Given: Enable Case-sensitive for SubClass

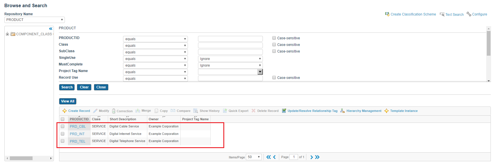Looking at the screenshot, I should (x=274, y=51).
